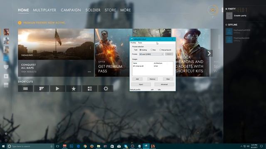Image resolution: width=266 pixels, height=149 pixels.
Task: Collapse the OFFLINE friends section
Action: tap(232, 25)
